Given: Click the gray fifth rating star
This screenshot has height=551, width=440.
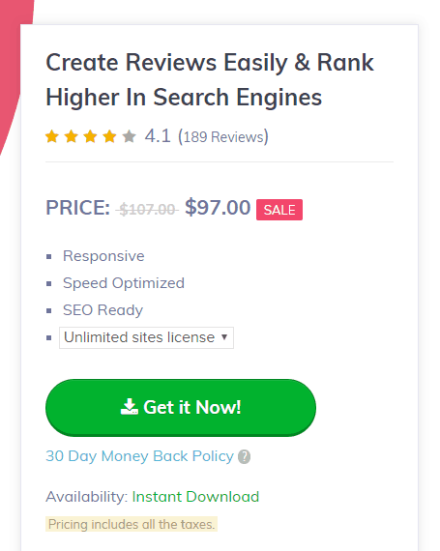Looking at the screenshot, I should pyautogui.click(x=129, y=136).
